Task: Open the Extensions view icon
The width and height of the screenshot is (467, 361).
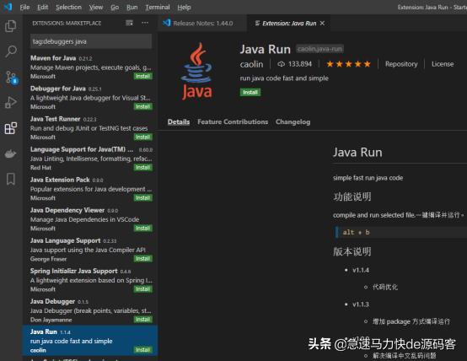Action: pos(11,128)
